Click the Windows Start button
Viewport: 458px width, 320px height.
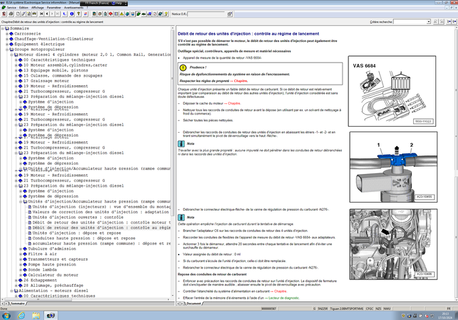pyautogui.click(x=6, y=315)
